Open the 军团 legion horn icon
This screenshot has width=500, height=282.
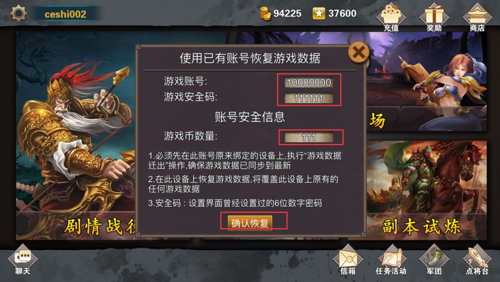point(434,260)
